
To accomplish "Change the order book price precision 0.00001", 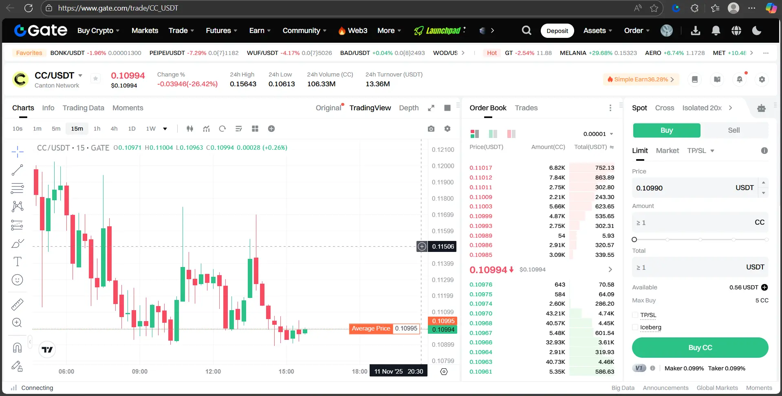I will click(x=598, y=134).
